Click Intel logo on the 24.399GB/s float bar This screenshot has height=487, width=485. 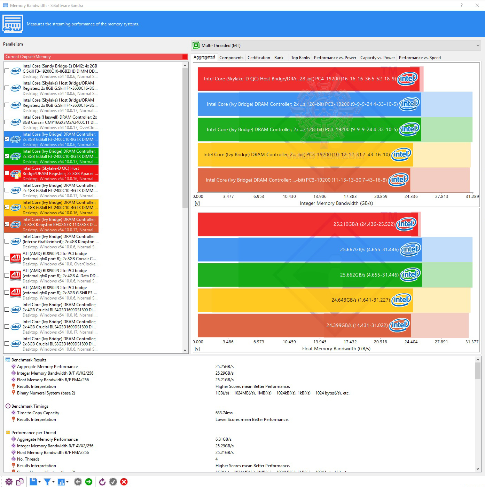click(x=399, y=325)
